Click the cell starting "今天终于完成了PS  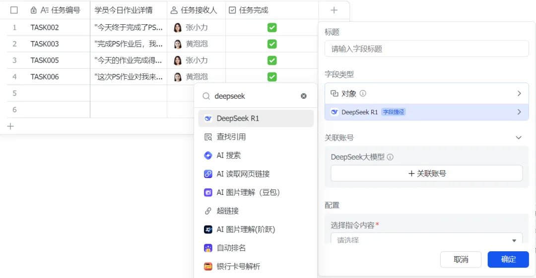pos(129,28)
